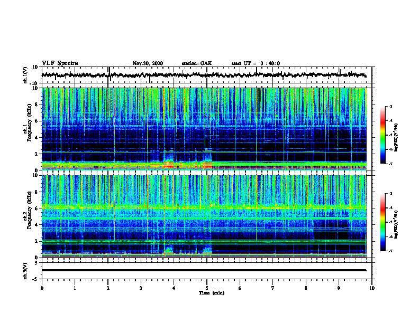Screen dimensions: 419x323
Task: Click the "4" kHz tick on ch.2 frequency axis
Action: pyautogui.click(x=37, y=225)
